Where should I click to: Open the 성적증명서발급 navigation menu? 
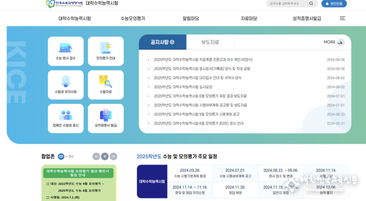point(307,18)
